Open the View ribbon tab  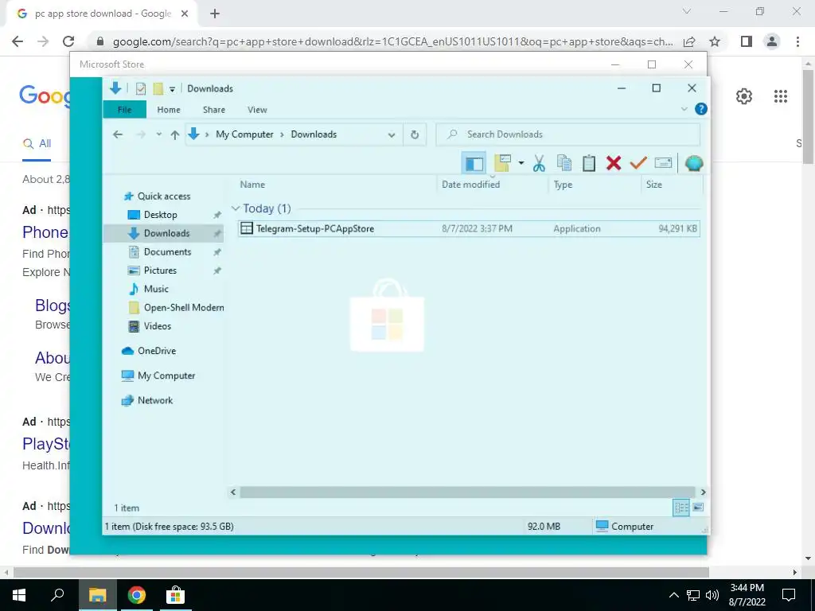click(x=257, y=110)
